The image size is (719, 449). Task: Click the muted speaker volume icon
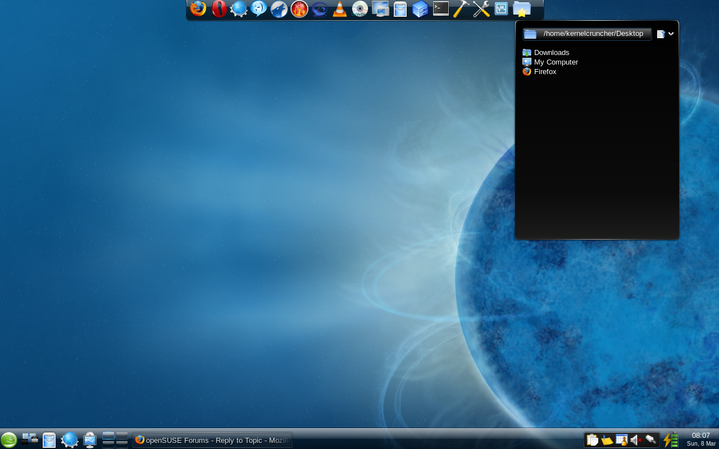636,440
